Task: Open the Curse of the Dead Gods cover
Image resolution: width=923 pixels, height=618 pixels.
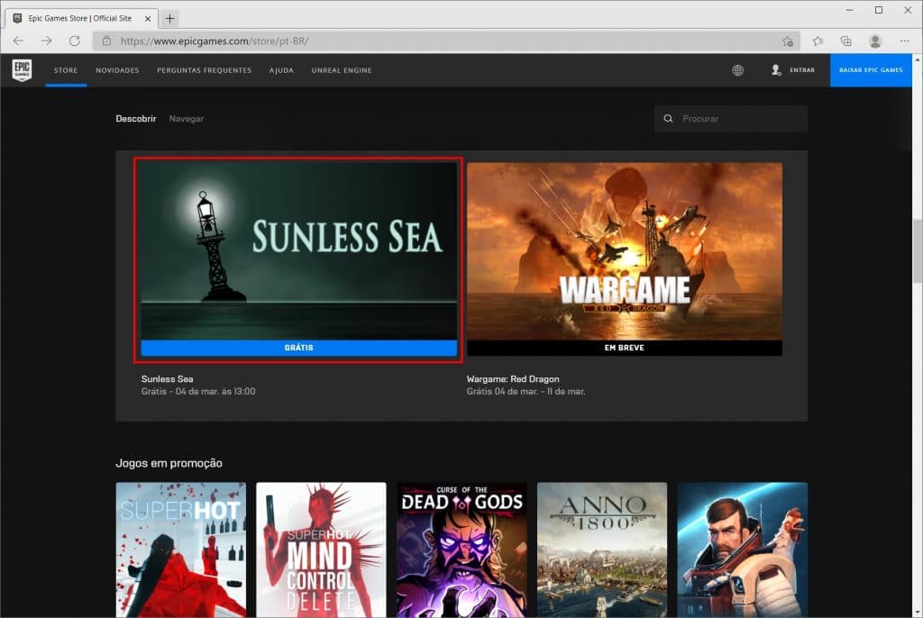Action: tap(462, 550)
